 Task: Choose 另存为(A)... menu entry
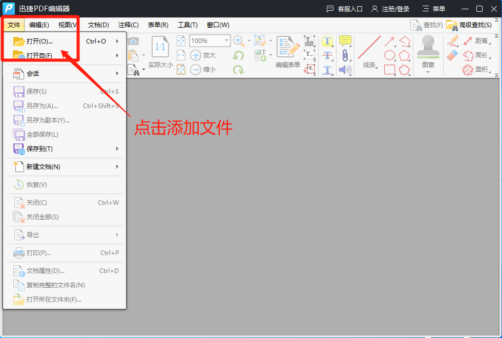click(x=65, y=105)
